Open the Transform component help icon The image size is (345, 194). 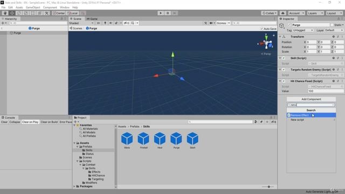pyautogui.click(x=334, y=37)
